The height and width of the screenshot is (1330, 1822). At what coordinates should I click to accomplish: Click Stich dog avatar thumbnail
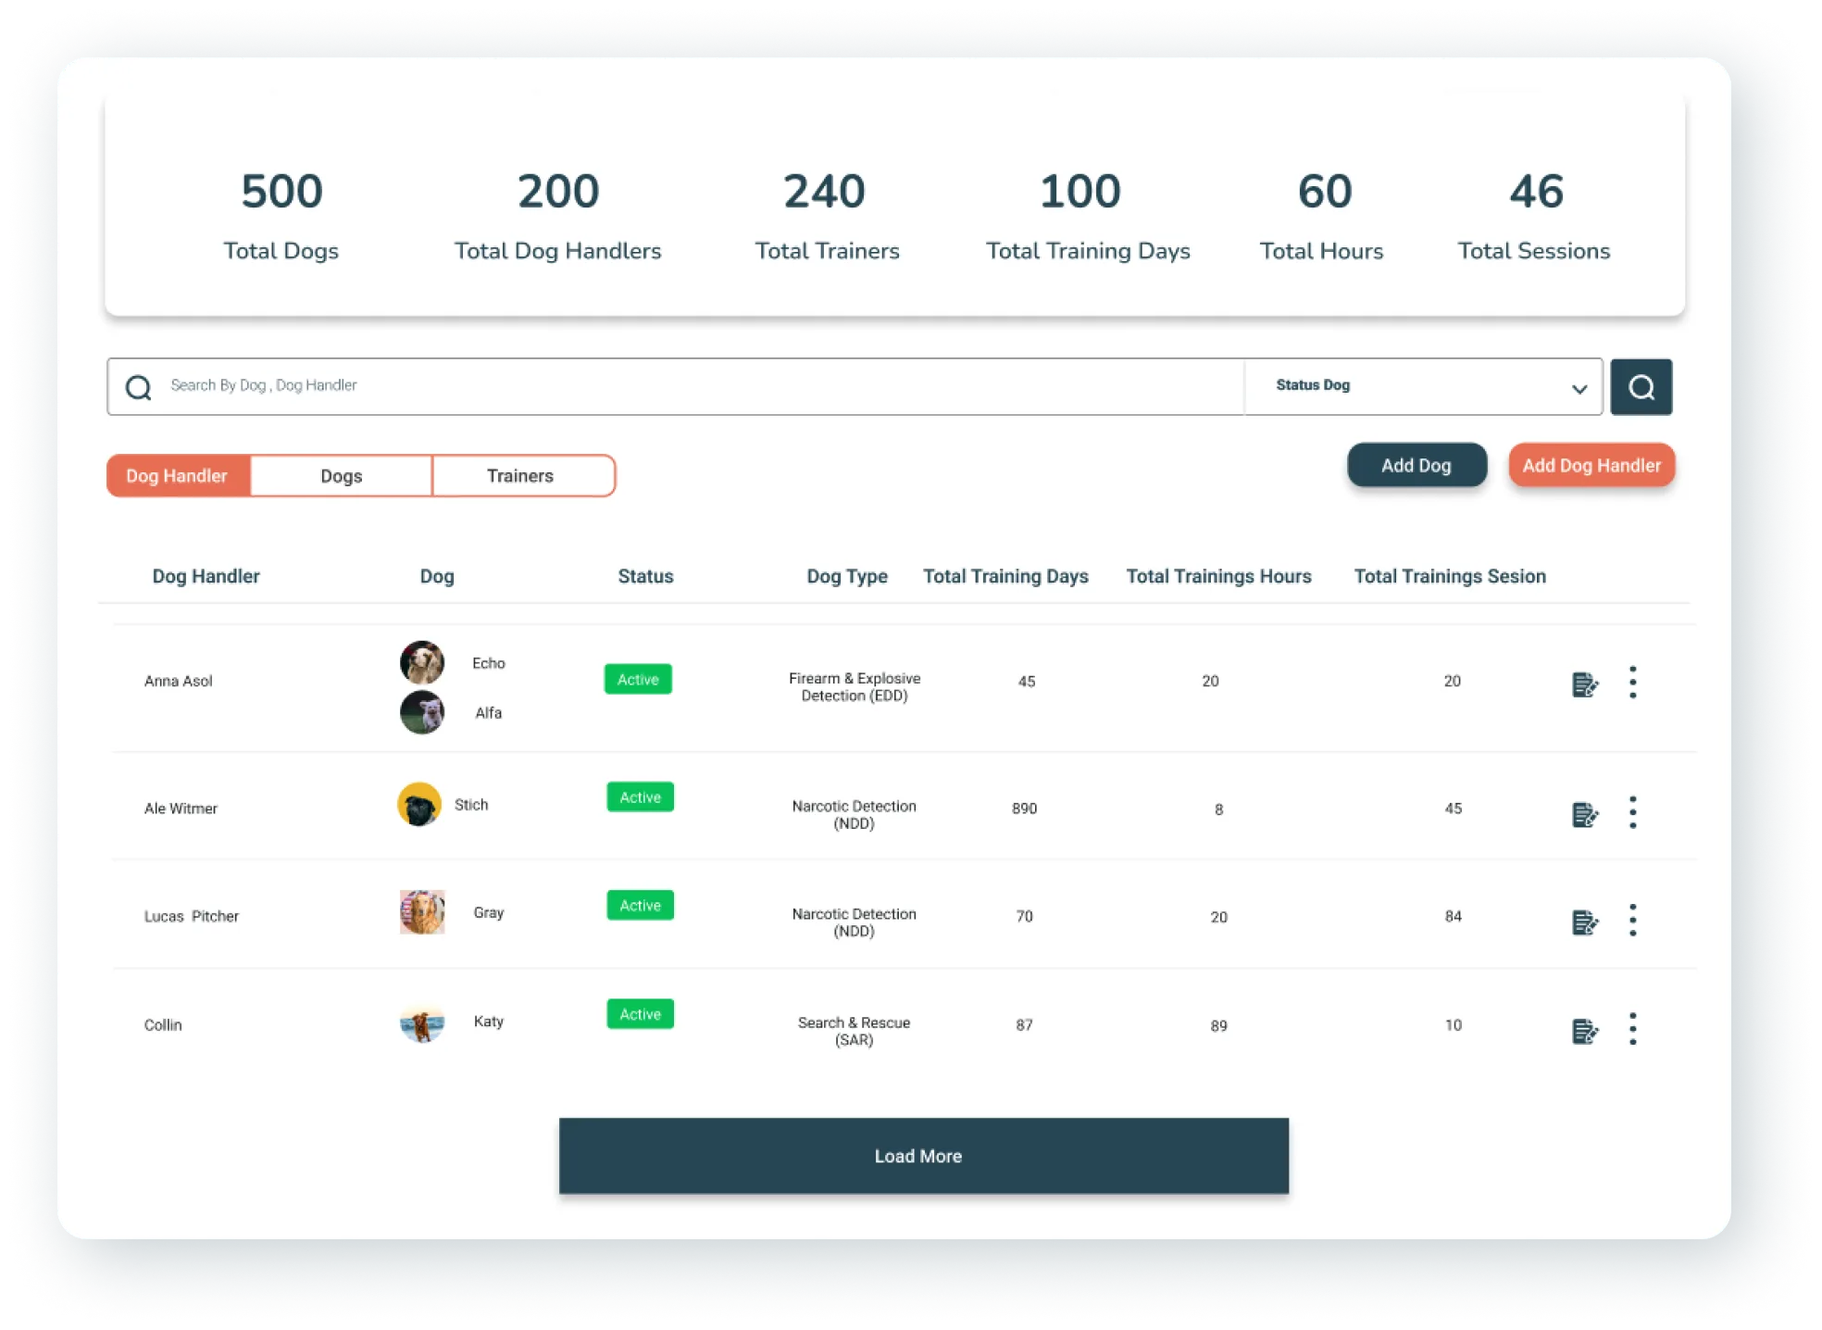419,805
